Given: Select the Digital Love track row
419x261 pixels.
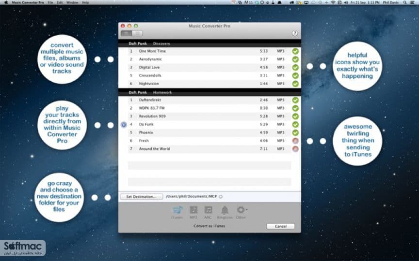Looking at the screenshot, I should [209, 67].
